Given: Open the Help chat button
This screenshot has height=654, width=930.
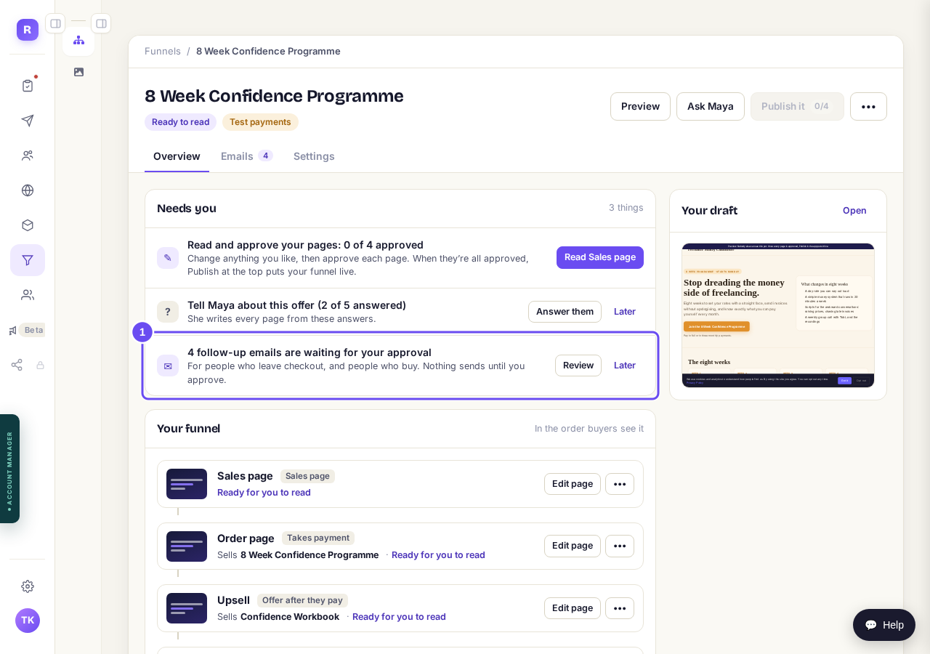Looking at the screenshot, I should [x=884, y=625].
